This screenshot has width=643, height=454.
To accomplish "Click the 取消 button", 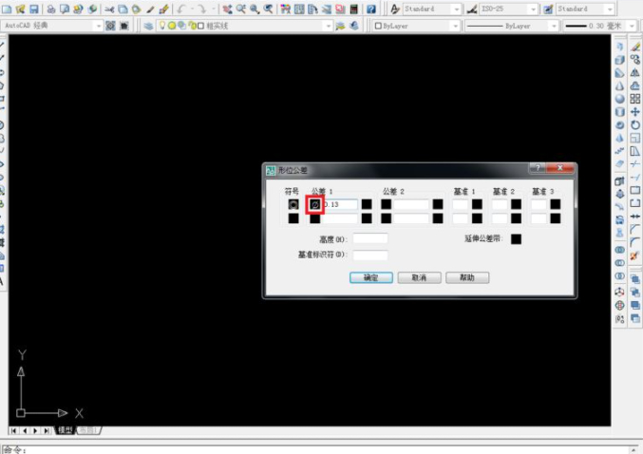I will [x=419, y=278].
